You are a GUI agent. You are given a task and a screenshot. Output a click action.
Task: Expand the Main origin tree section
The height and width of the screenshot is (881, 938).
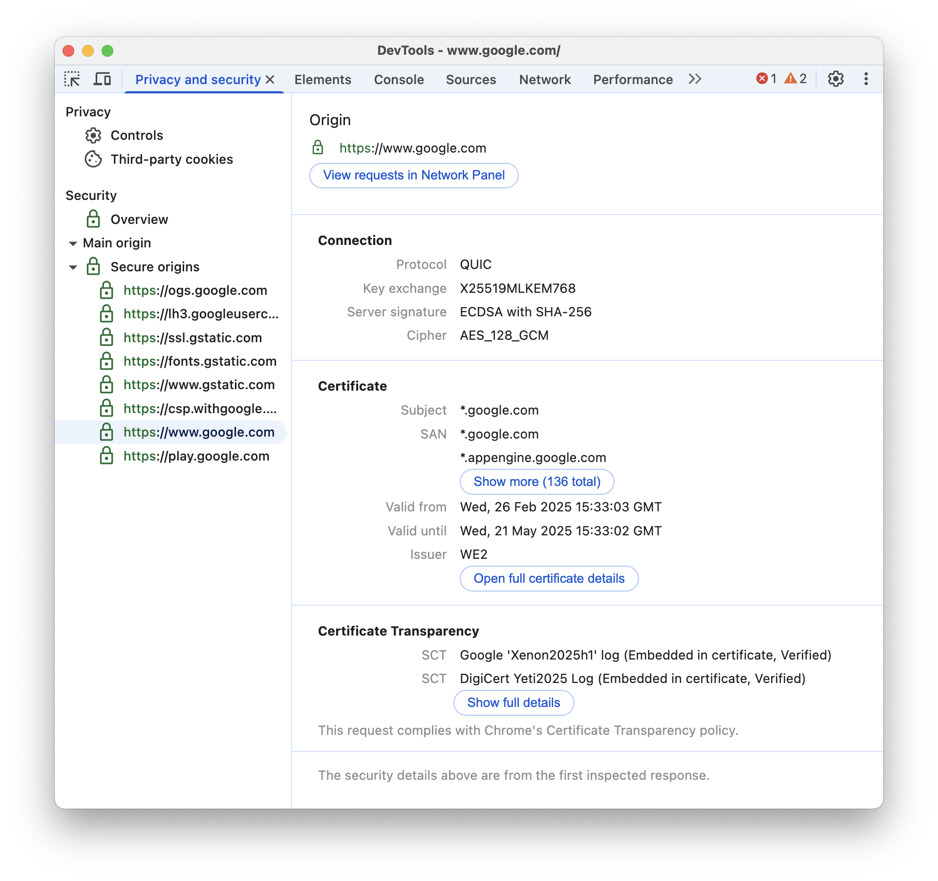tap(72, 242)
